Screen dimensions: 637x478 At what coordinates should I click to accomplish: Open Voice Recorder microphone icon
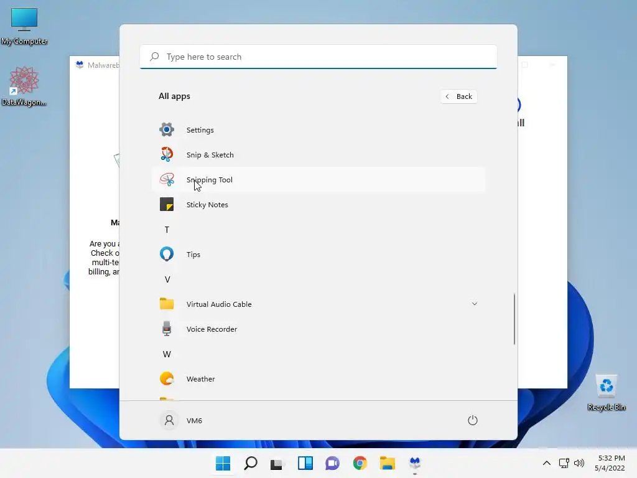click(167, 329)
